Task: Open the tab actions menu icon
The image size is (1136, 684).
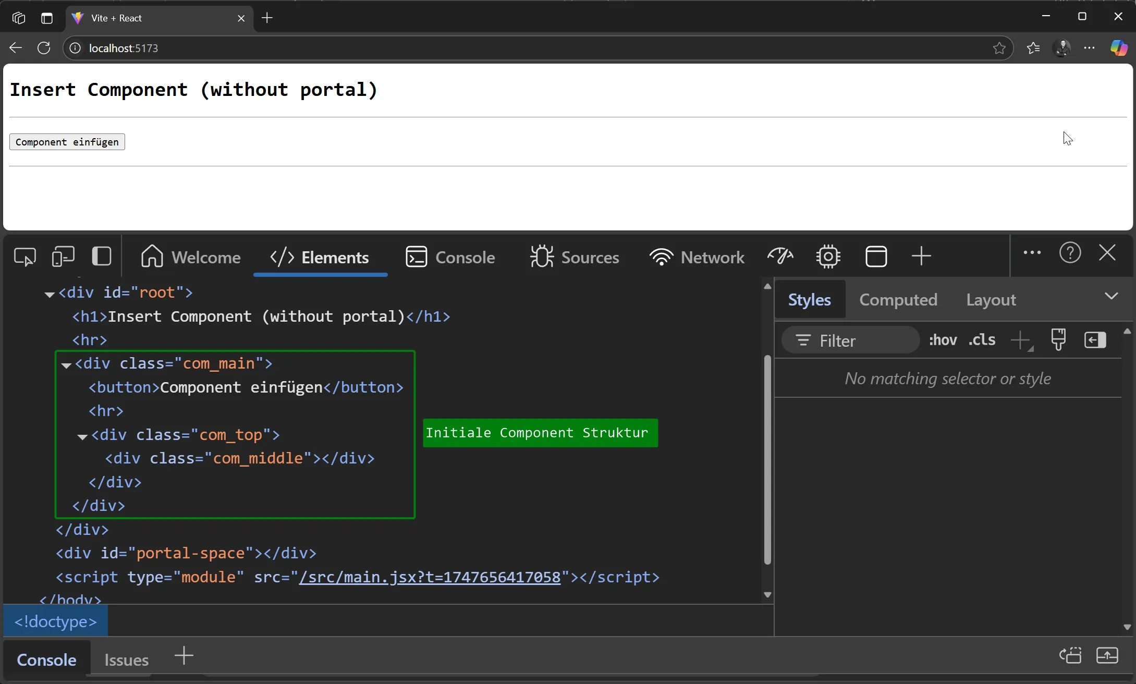Action: pos(47,18)
